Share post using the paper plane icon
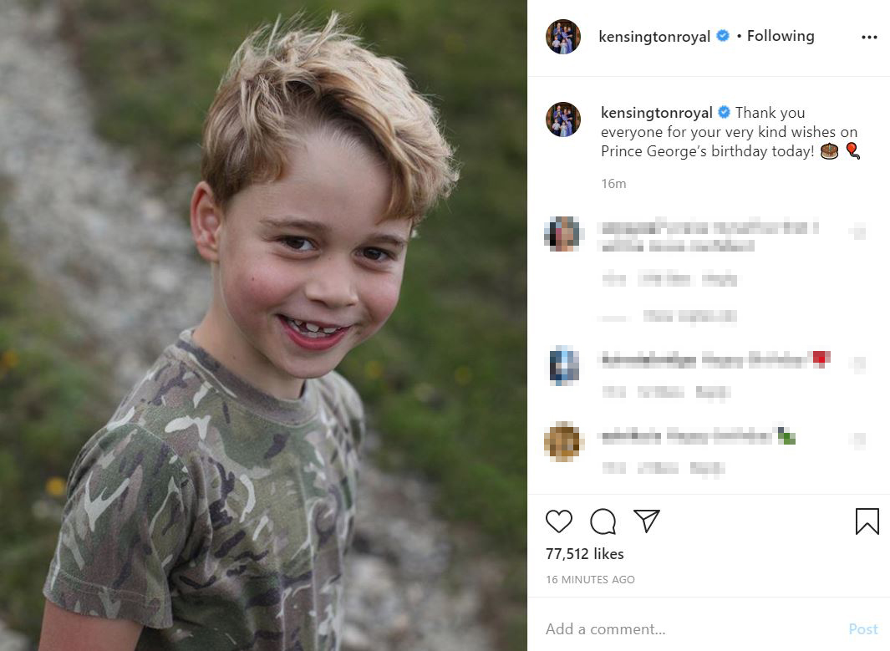This screenshot has width=890, height=651. [x=647, y=521]
